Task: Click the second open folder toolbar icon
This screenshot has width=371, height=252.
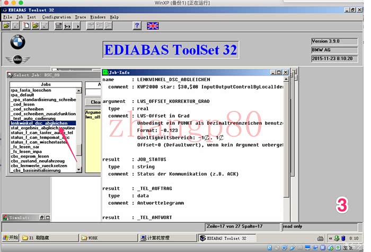Action: tap(36, 25)
